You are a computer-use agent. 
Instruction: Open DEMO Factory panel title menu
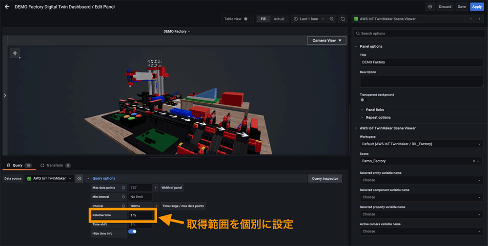[177, 31]
